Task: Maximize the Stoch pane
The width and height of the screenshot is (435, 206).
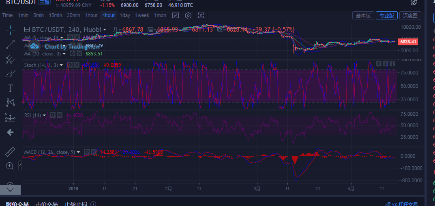Action: (x=392, y=64)
